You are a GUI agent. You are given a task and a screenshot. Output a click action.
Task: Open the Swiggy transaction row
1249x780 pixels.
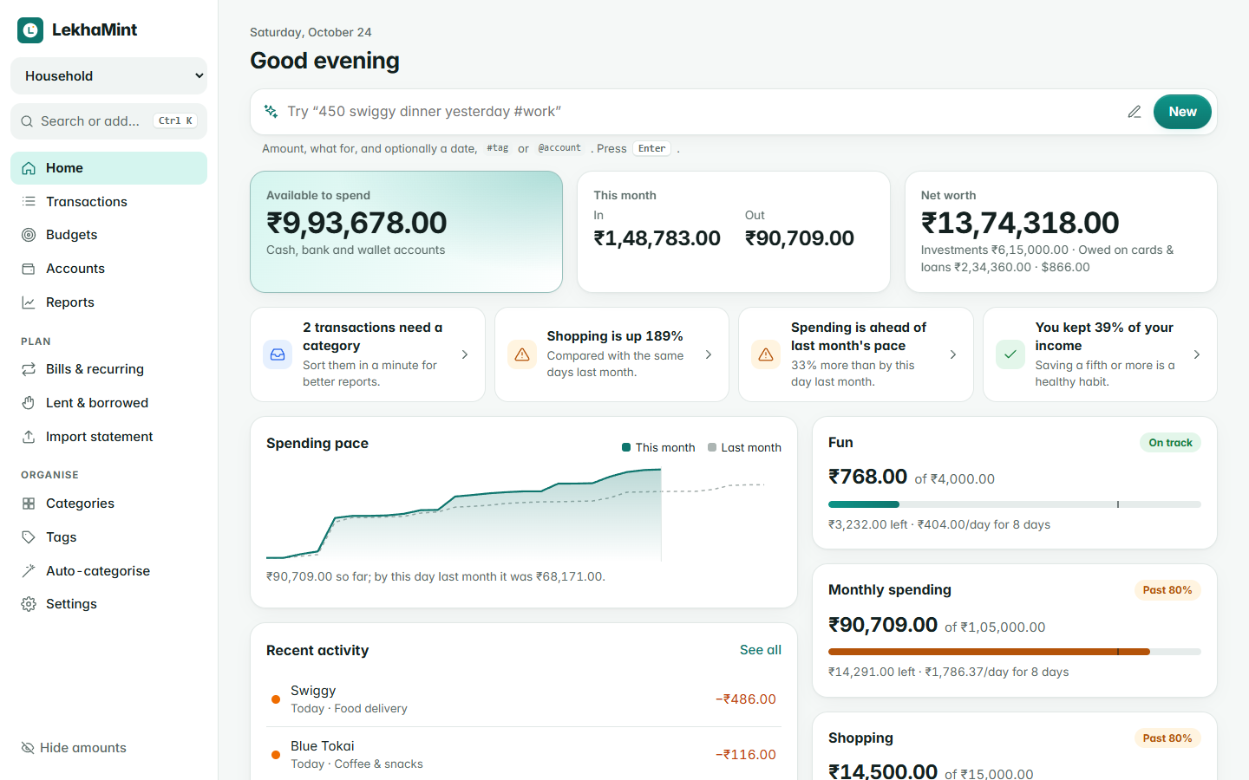(x=524, y=699)
